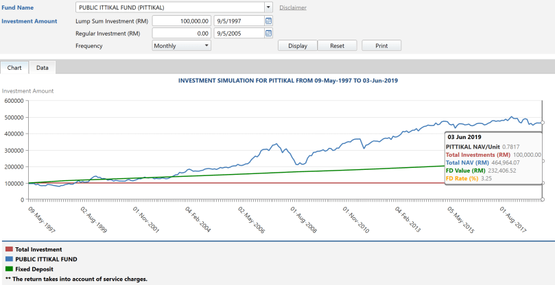Switch to the Data tab
The image size is (555, 285).
[43, 68]
